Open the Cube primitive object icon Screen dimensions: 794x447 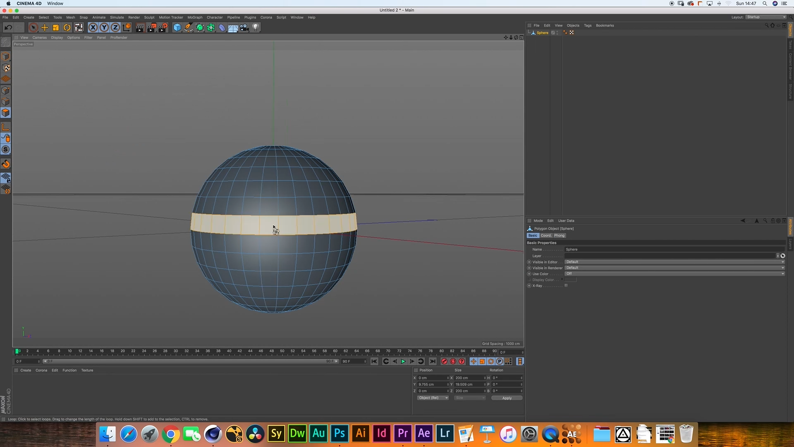coord(177,28)
